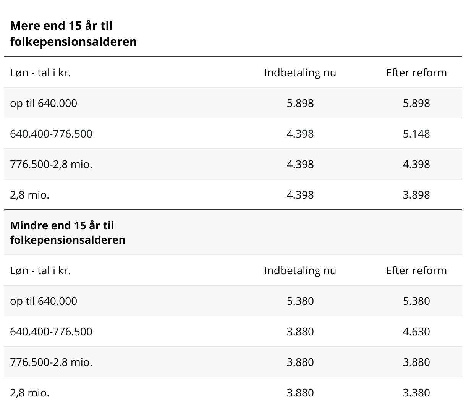Viewport: 466px width, 411px height.
Task: Click the value 4.630 in lower table
Action: click(x=416, y=332)
